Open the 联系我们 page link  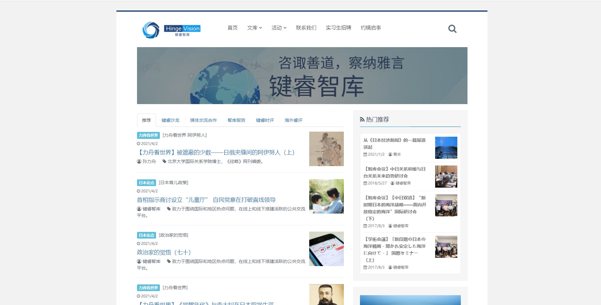(x=306, y=28)
